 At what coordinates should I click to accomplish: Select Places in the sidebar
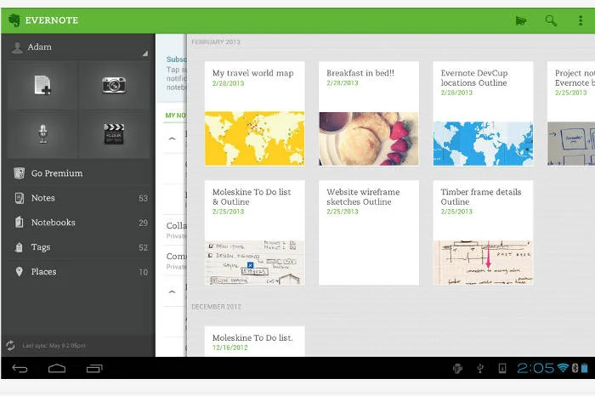[x=78, y=272]
